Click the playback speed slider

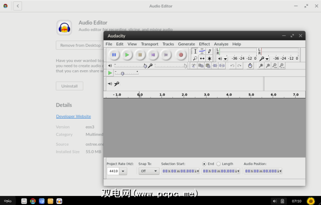(123, 73)
